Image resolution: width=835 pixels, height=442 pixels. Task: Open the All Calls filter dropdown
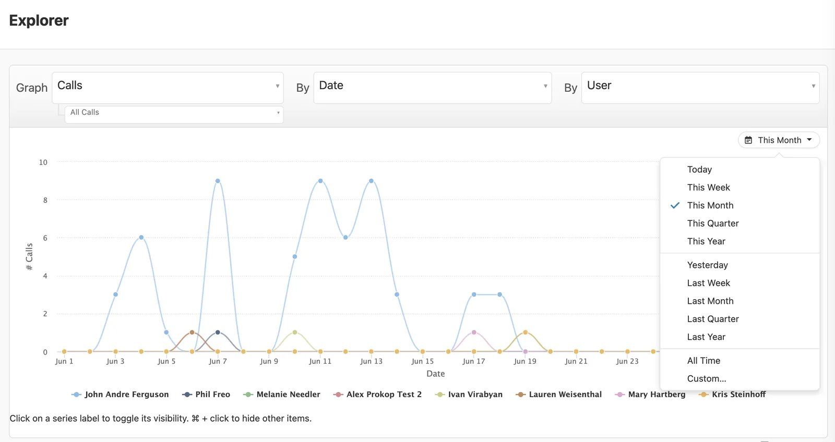(174, 114)
